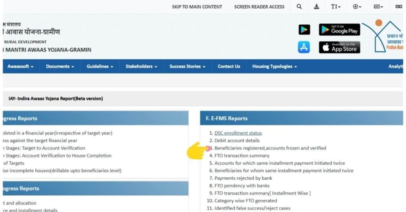Click the Analytics menu at navbar edge
The height and width of the screenshot is (212, 406).
[395, 66]
